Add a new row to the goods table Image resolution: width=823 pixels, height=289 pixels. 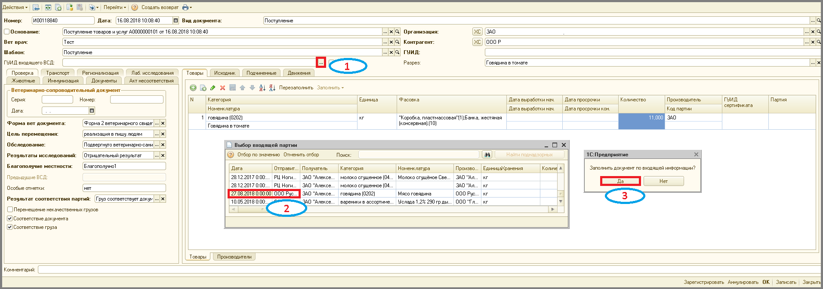tap(193, 88)
